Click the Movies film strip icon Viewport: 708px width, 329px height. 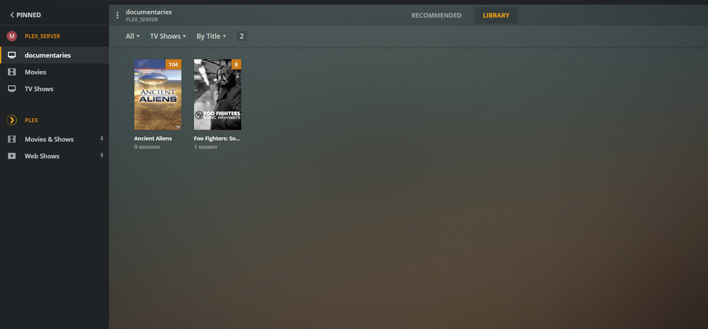pyautogui.click(x=12, y=72)
